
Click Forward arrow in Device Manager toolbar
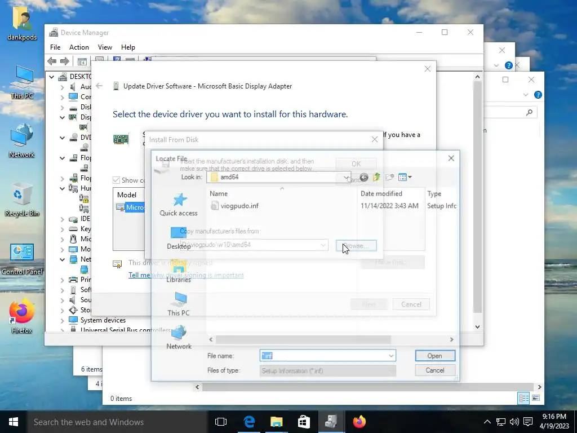coord(64,61)
